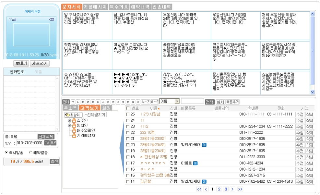The height and width of the screenshot is (195, 320).
Task: Tick the select-all checkbox in table header
Action: 128,108
